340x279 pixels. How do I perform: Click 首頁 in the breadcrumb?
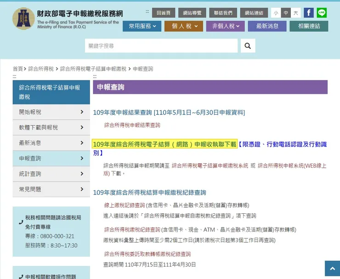[18, 69]
